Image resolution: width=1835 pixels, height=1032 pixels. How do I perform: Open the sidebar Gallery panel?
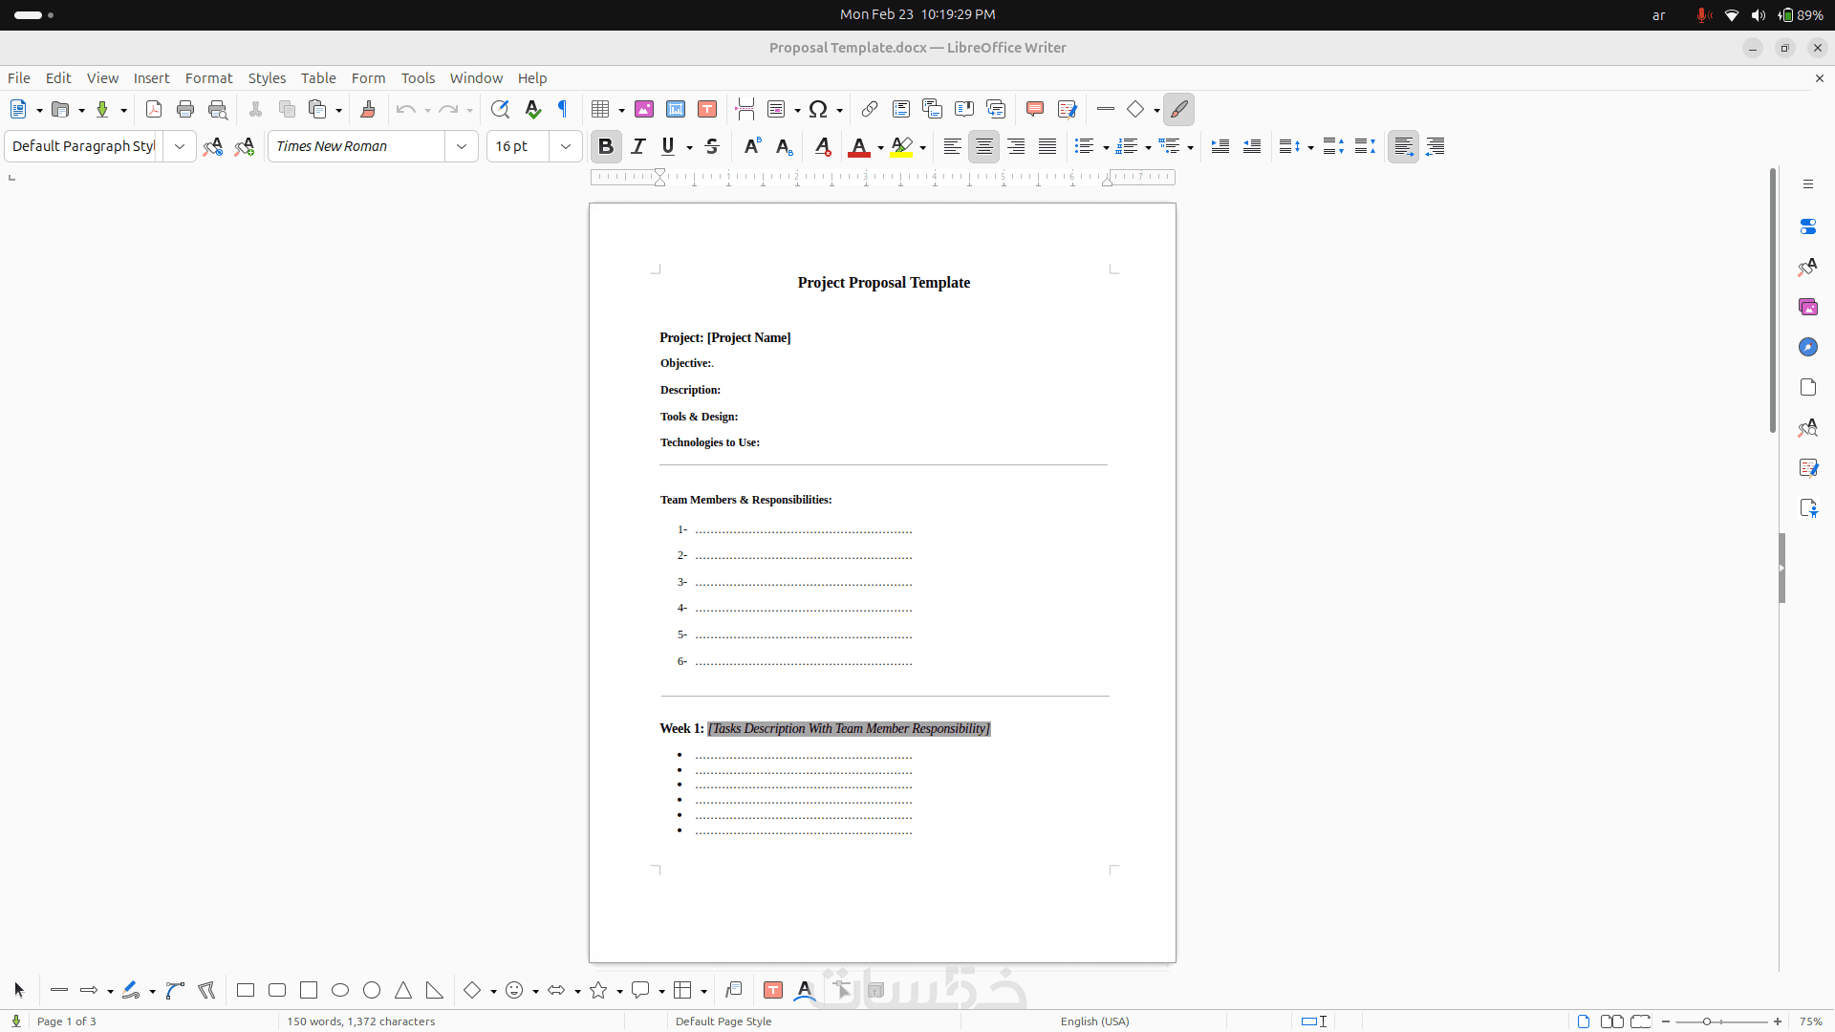pos(1807,307)
